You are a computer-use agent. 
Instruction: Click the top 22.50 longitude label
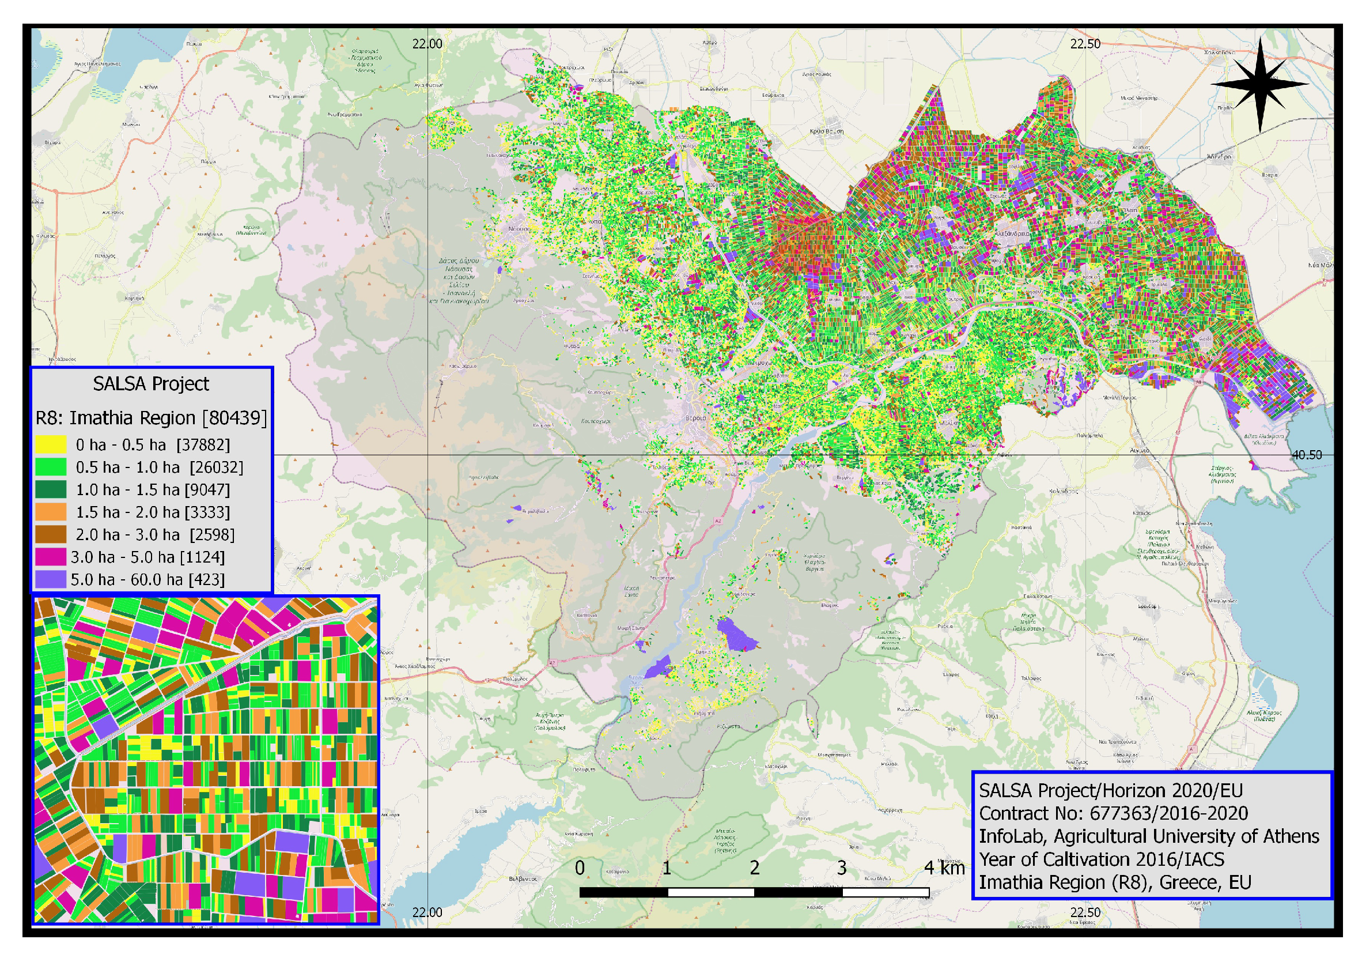(1085, 44)
